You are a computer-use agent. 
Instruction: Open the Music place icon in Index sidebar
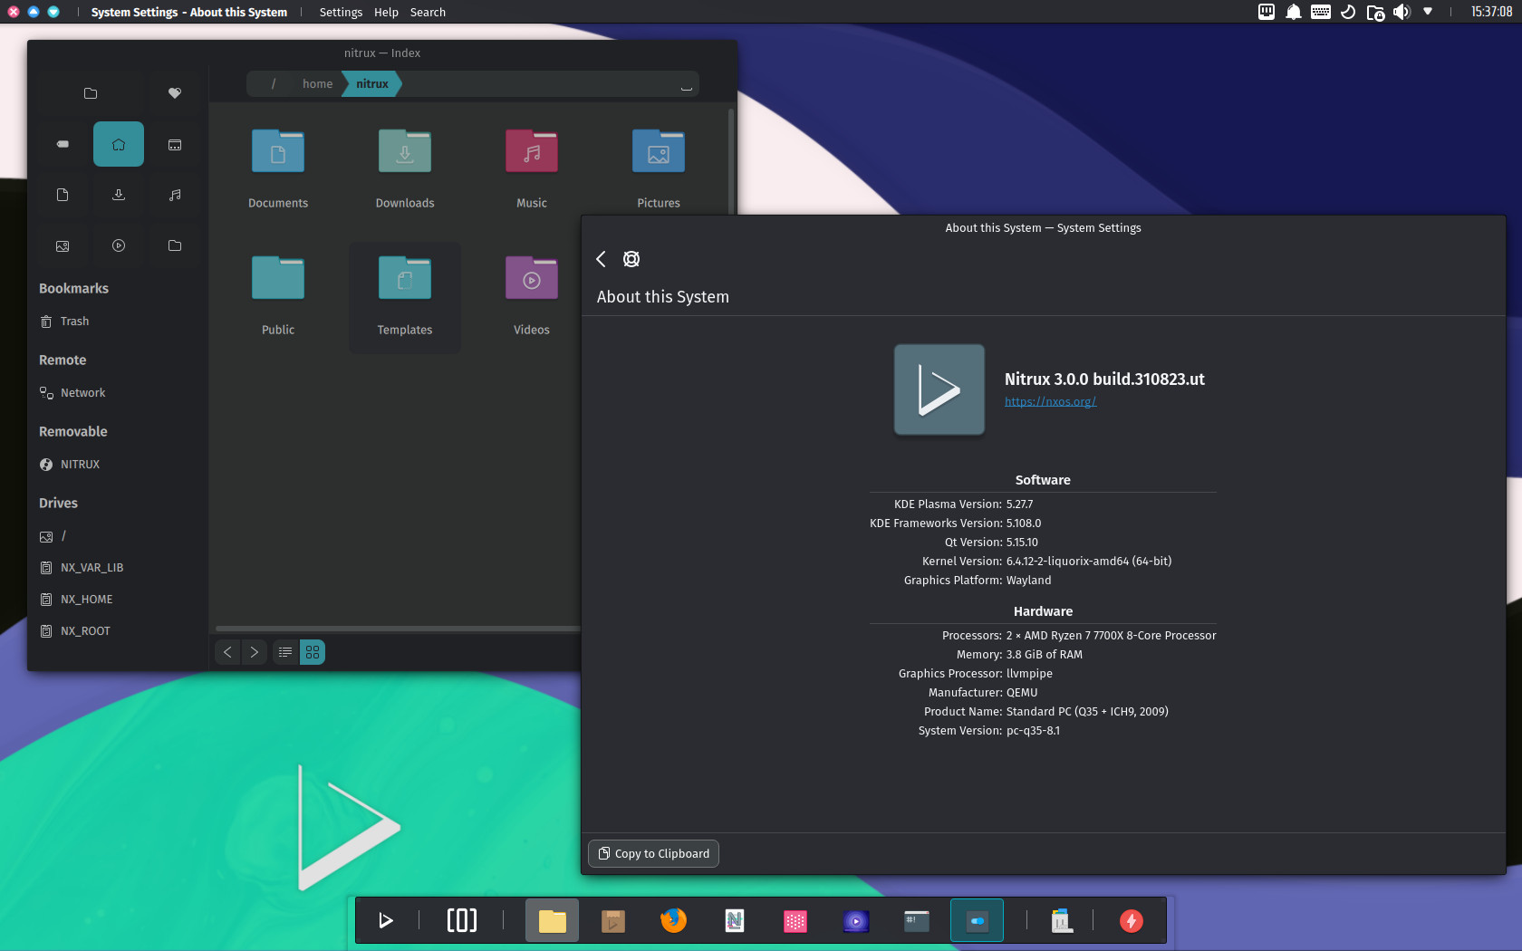[x=175, y=195]
